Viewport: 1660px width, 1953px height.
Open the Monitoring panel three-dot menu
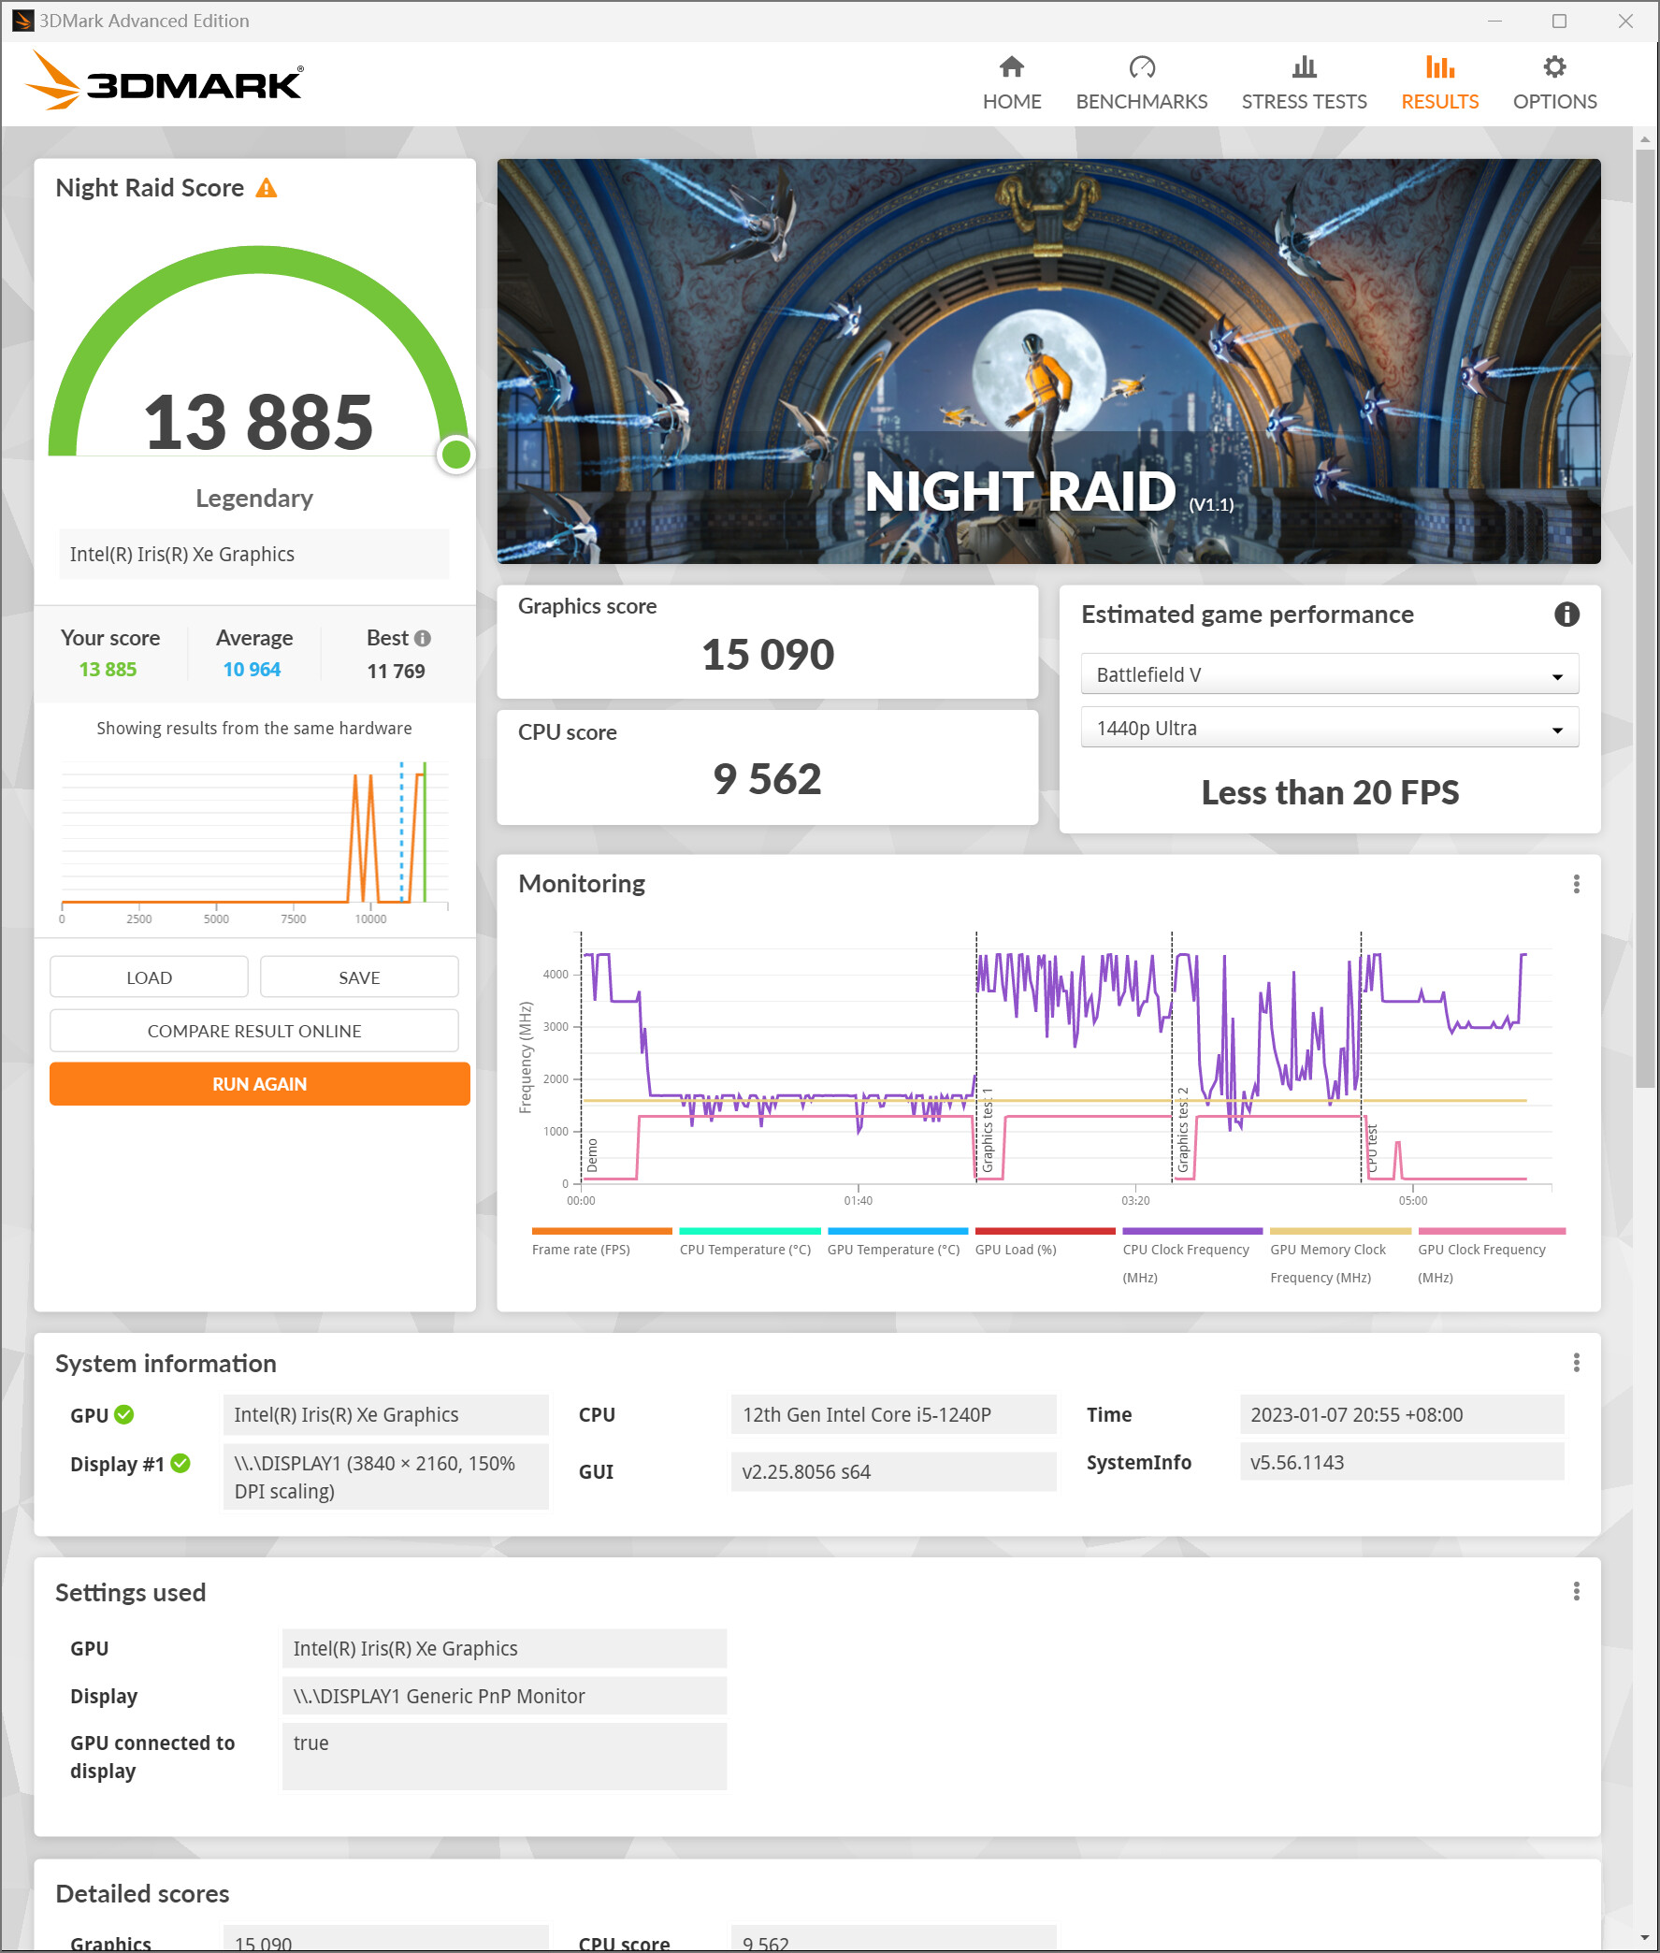point(1575,884)
